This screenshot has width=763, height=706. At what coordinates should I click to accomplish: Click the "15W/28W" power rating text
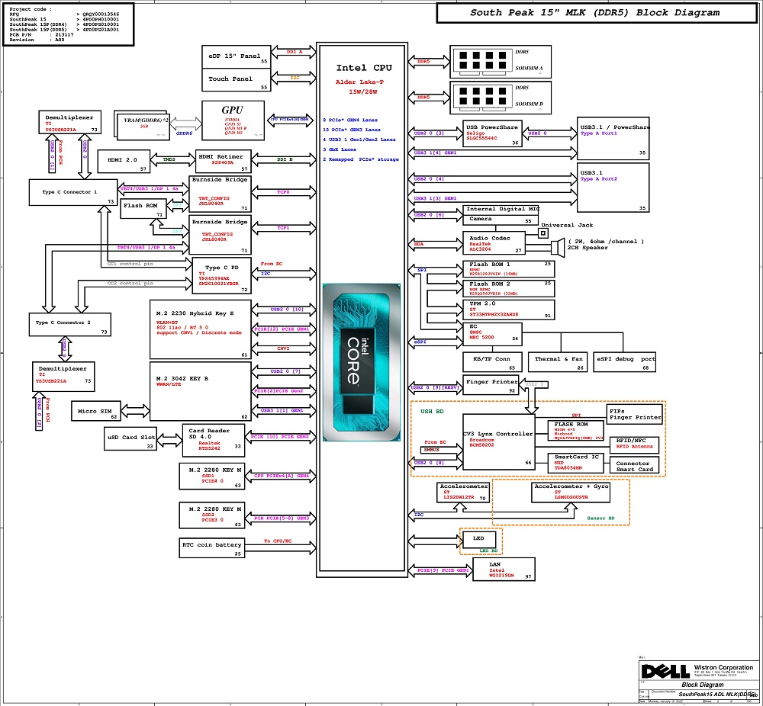363,91
